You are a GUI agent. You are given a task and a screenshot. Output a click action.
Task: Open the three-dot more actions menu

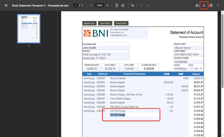(218, 5)
